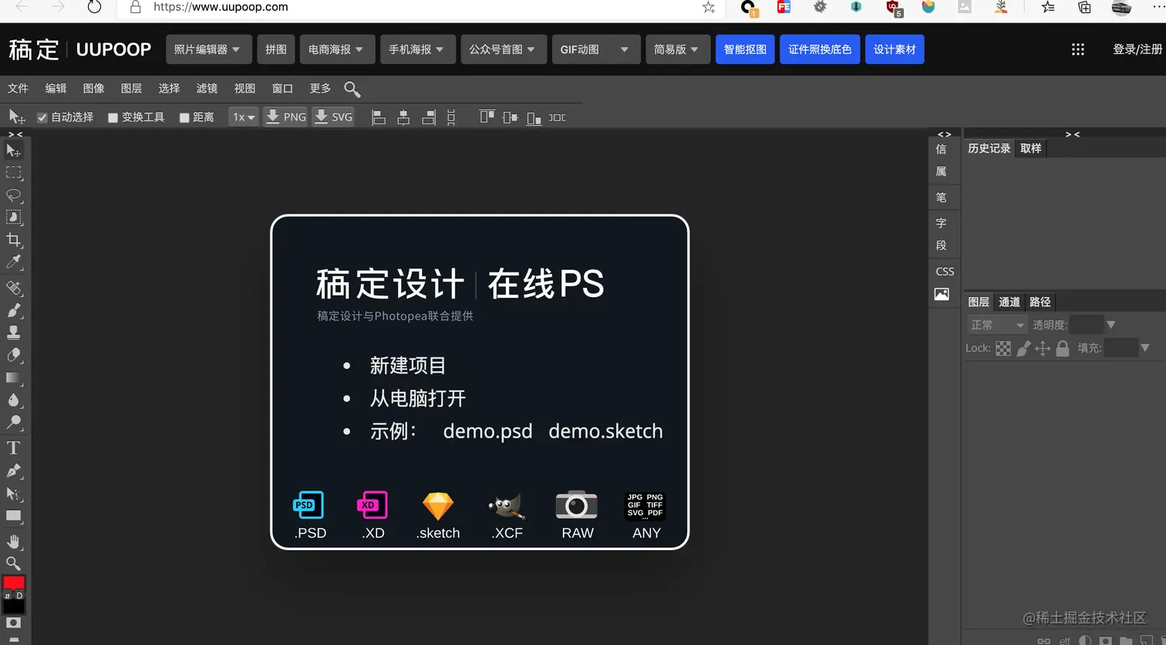Expand the 公众号首图 dropdown
The image size is (1166, 645).
tap(504, 49)
